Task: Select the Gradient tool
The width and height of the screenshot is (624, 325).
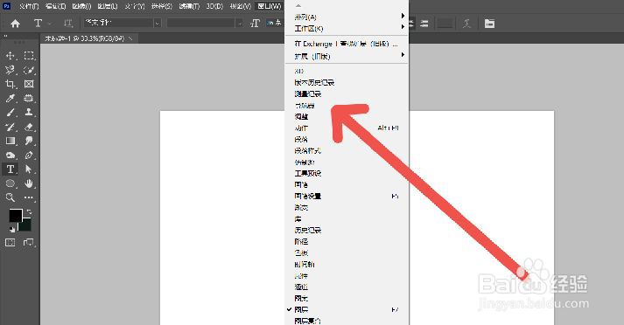Action: click(10, 141)
